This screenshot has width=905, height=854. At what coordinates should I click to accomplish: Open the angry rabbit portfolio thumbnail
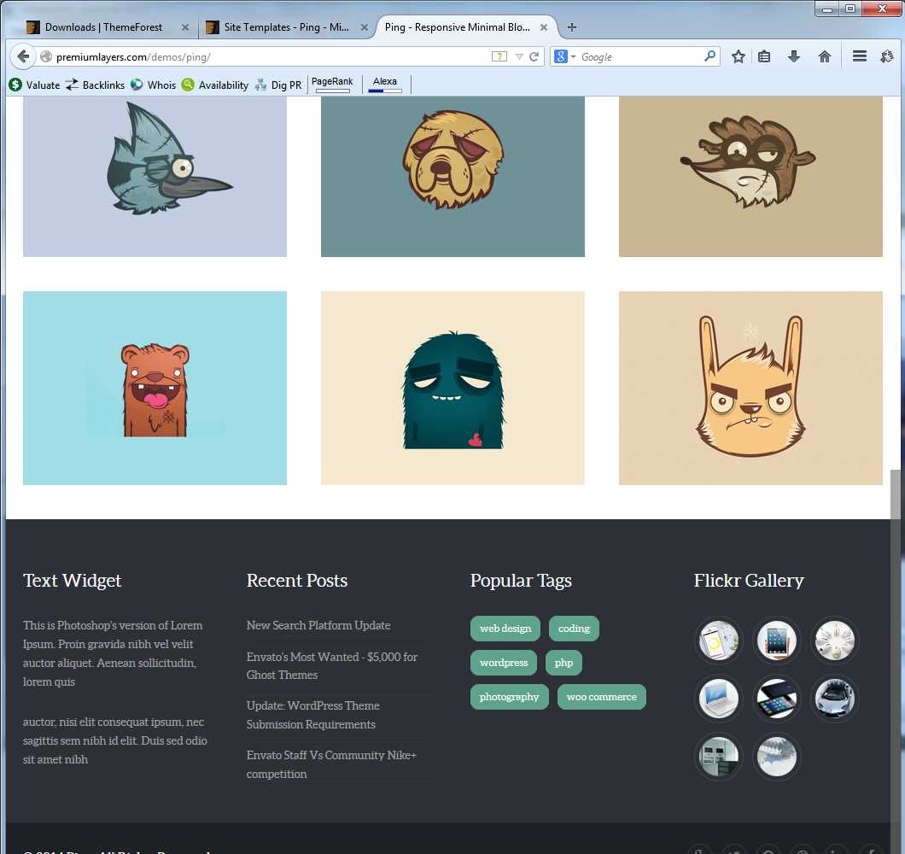(x=750, y=388)
